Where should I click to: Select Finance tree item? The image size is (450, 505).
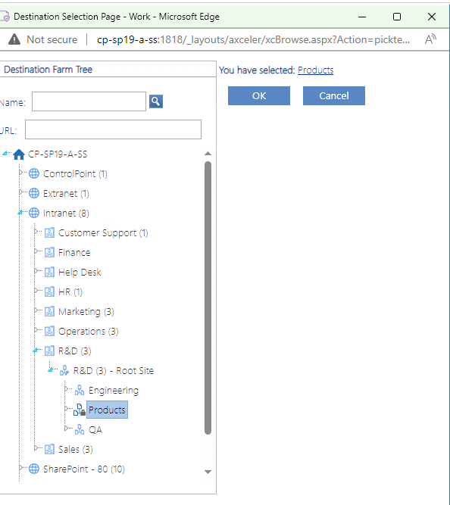pos(74,253)
